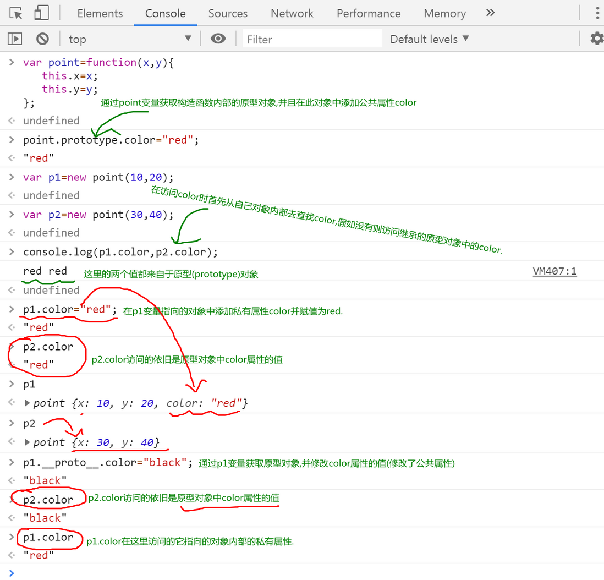Toggle the device toolbar icon
The width and height of the screenshot is (604, 580).
coord(42,13)
